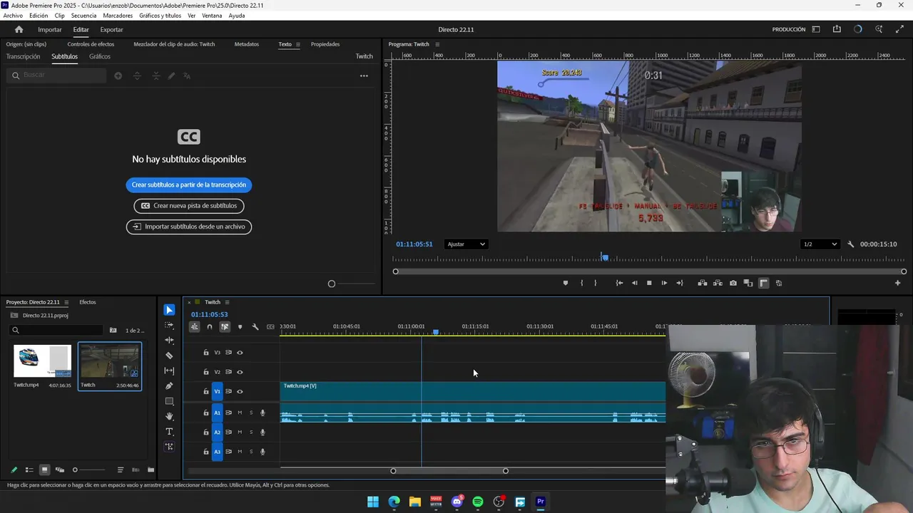The width and height of the screenshot is (913, 513).
Task: Hide the V1 video track output
Action: [x=240, y=391]
